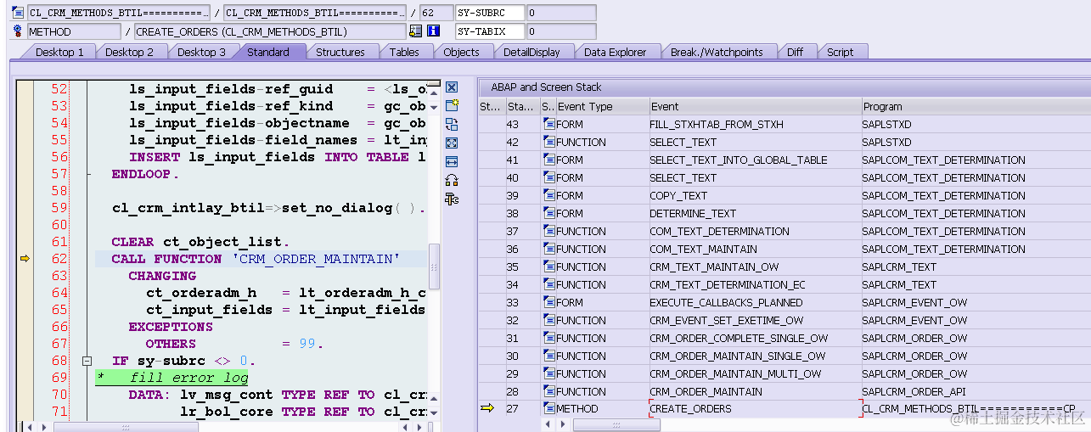This screenshot has height=432, width=1091.
Task: Click navigation icon in DETERMINE_TEXT row
Action: tap(549, 213)
